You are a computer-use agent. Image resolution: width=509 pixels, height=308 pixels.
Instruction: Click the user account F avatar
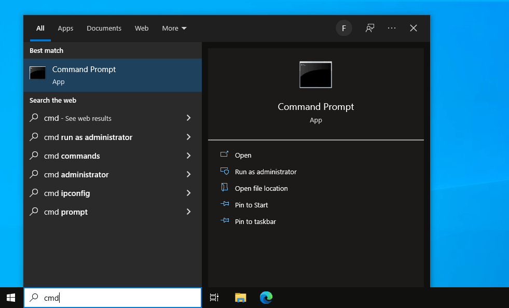pyautogui.click(x=344, y=28)
